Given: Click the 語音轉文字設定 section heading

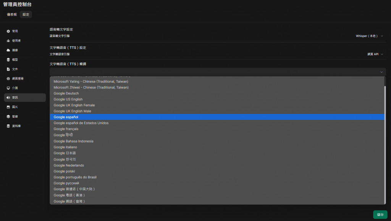Looking at the screenshot, I should pos(61,29).
